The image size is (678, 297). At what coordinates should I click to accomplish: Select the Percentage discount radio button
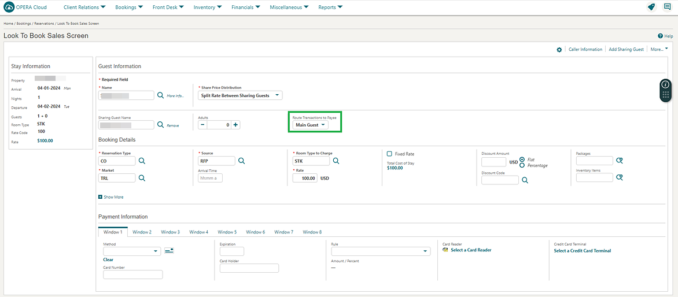pyautogui.click(x=522, y=165)
